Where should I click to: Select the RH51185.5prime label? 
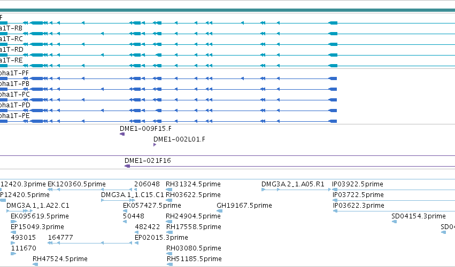tap(194, 259)
